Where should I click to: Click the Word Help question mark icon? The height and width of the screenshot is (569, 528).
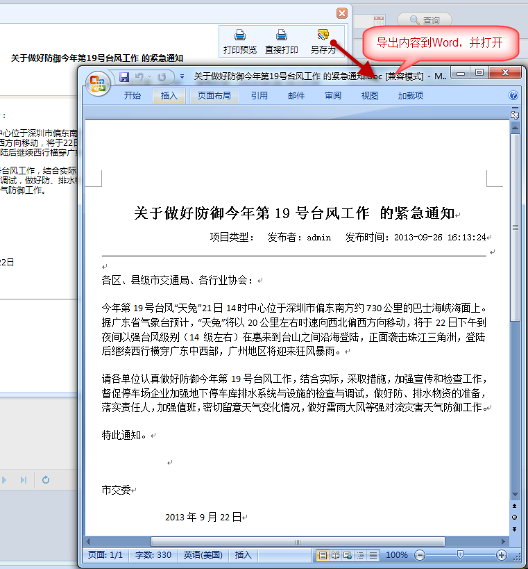pos(513,96)
